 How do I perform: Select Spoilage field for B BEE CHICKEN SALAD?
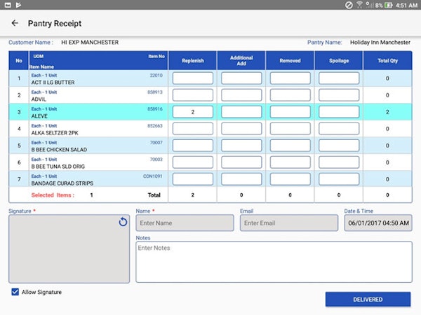[339, 146]
